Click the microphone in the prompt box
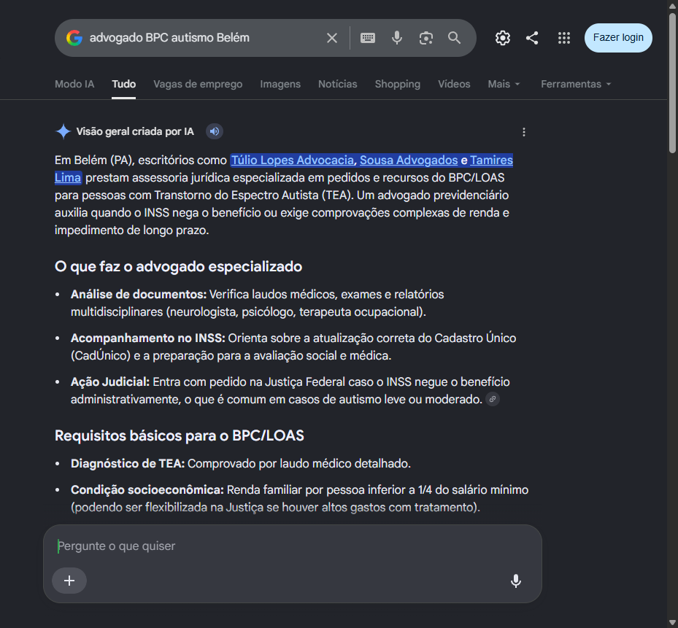Screen dimensions: 678x628 click(x=515, y=581)
